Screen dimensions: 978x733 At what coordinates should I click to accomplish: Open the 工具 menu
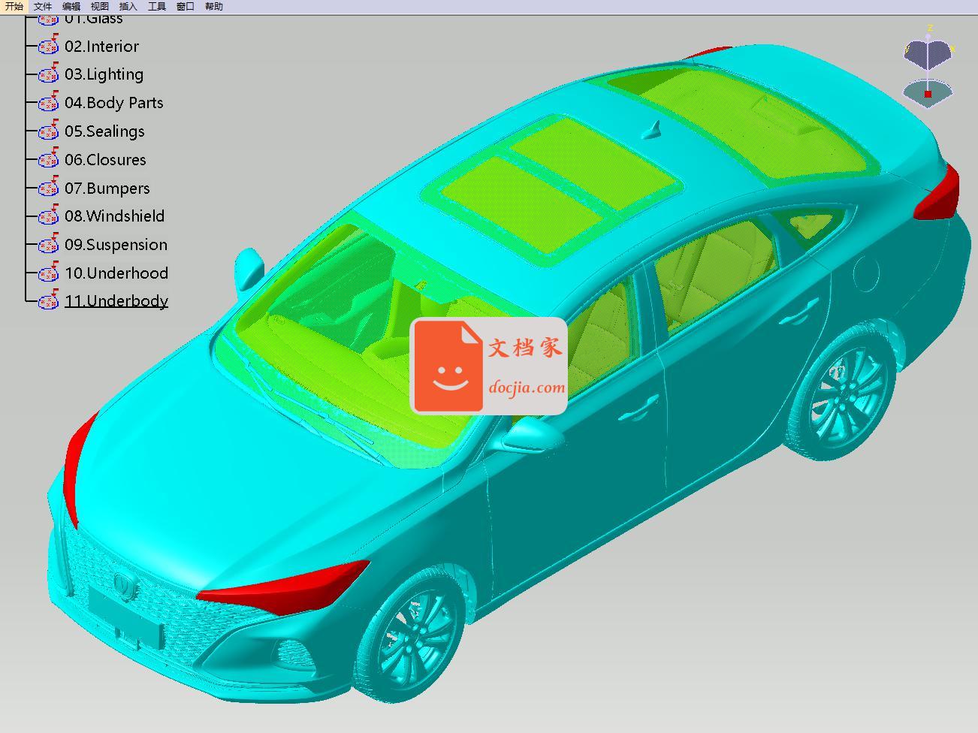click(157, 6)
